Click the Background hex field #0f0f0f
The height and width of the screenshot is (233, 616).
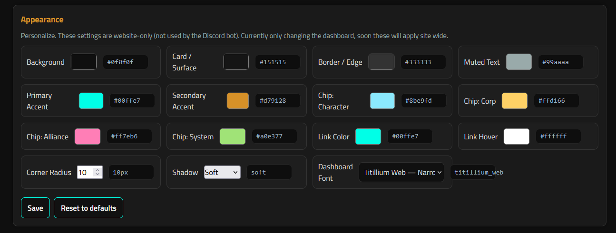tap(126, 62)
